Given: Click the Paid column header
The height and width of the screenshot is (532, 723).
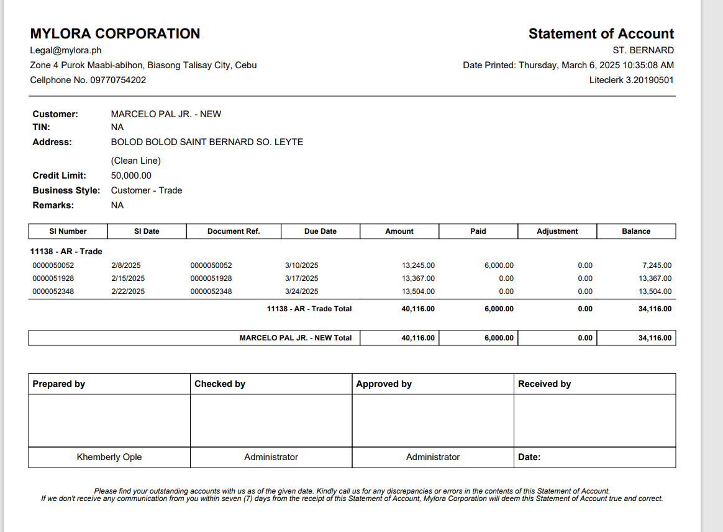Looking at the screenshot, I should tap(478, 231).
